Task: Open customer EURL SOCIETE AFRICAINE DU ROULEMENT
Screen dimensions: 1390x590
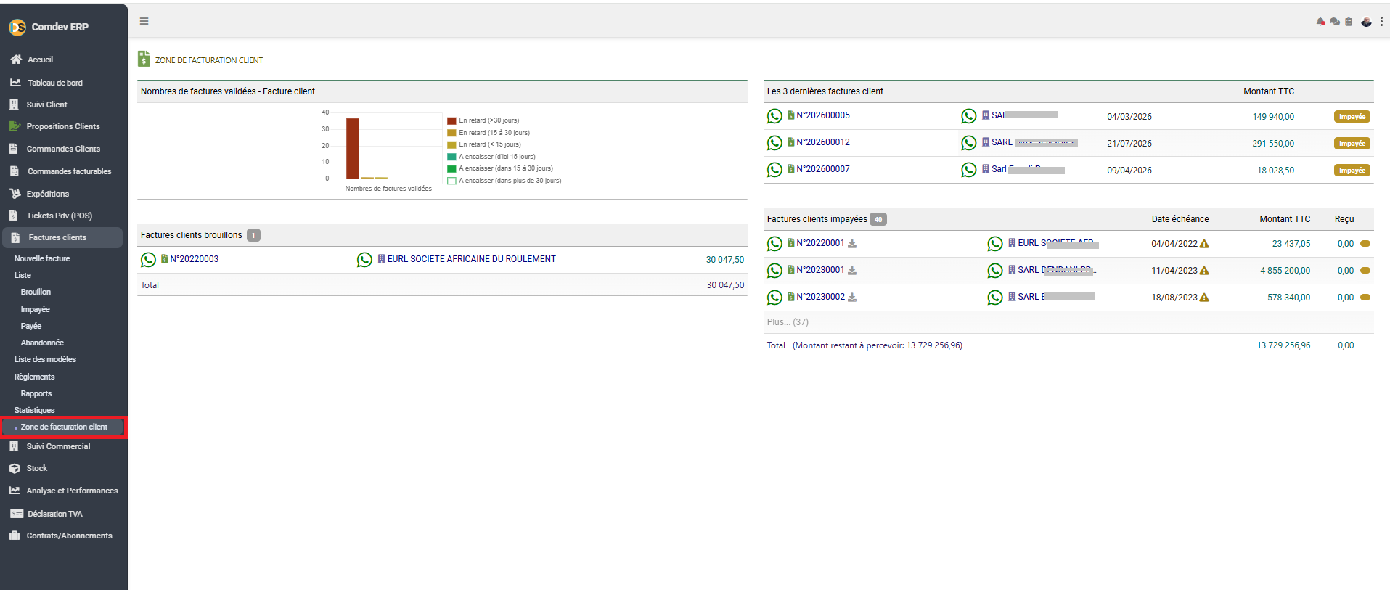Action: click(471, 259)
